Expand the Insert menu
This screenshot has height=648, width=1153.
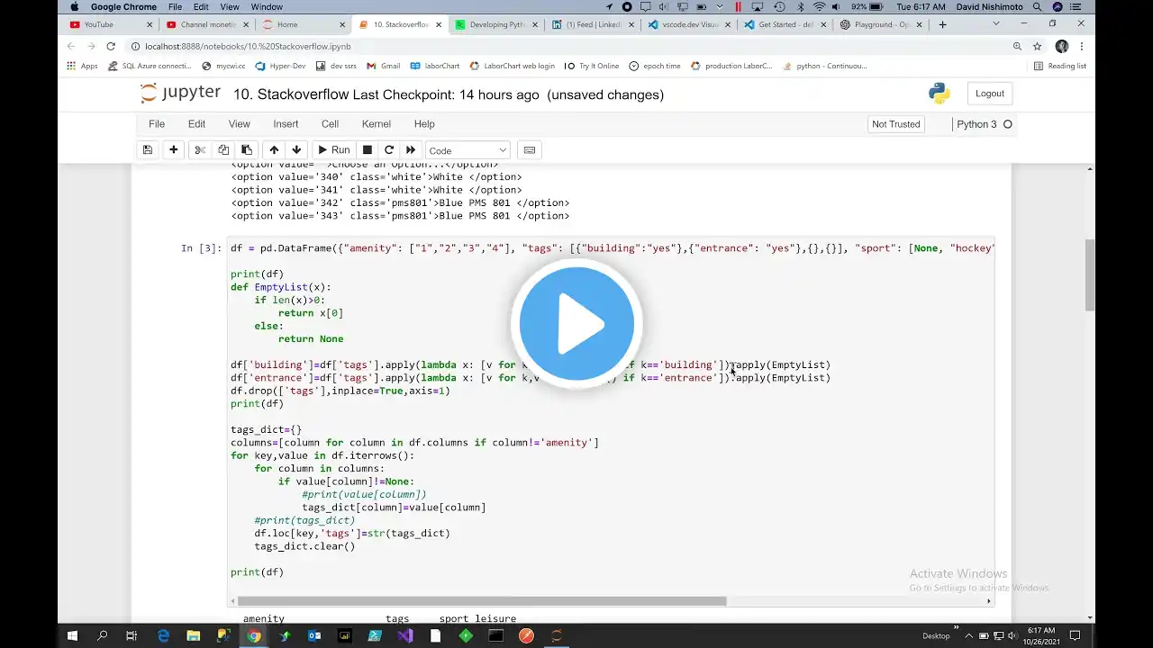click(x=286, y=124)
